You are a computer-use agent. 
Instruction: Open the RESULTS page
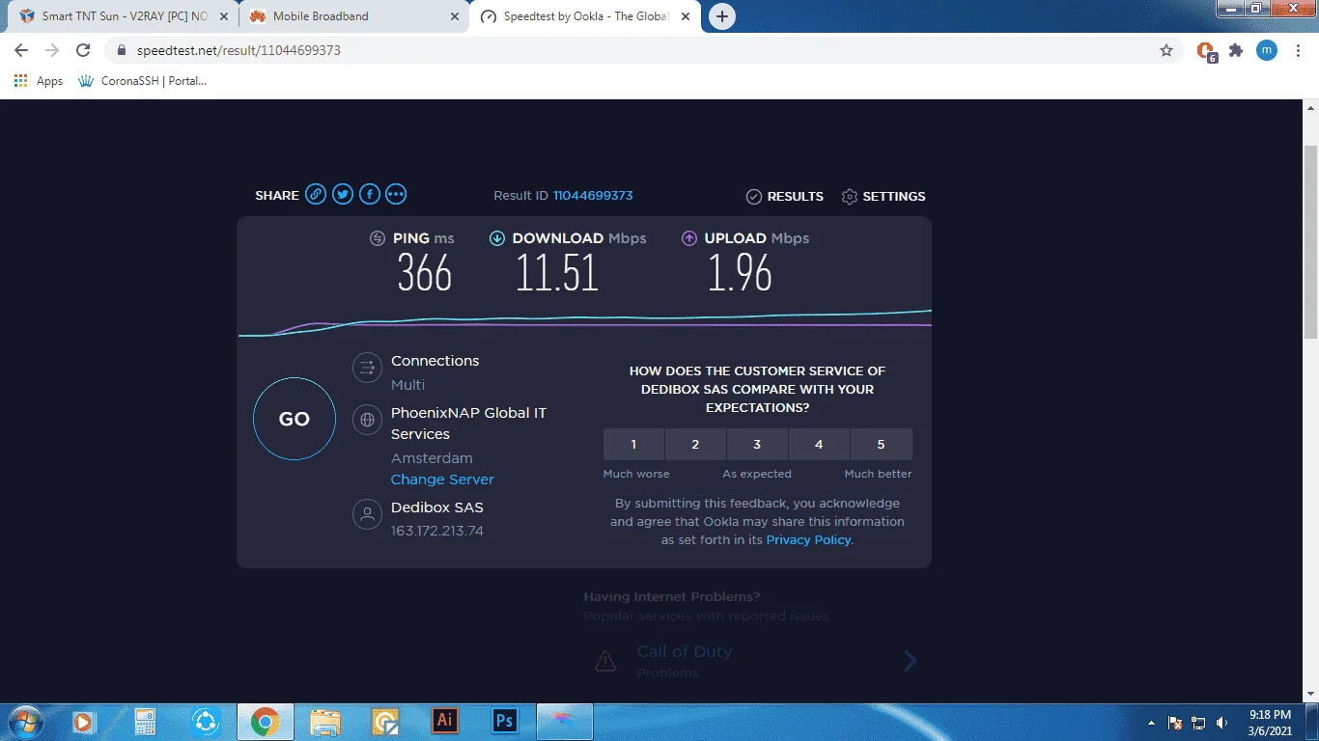click(x=785, y=196)
